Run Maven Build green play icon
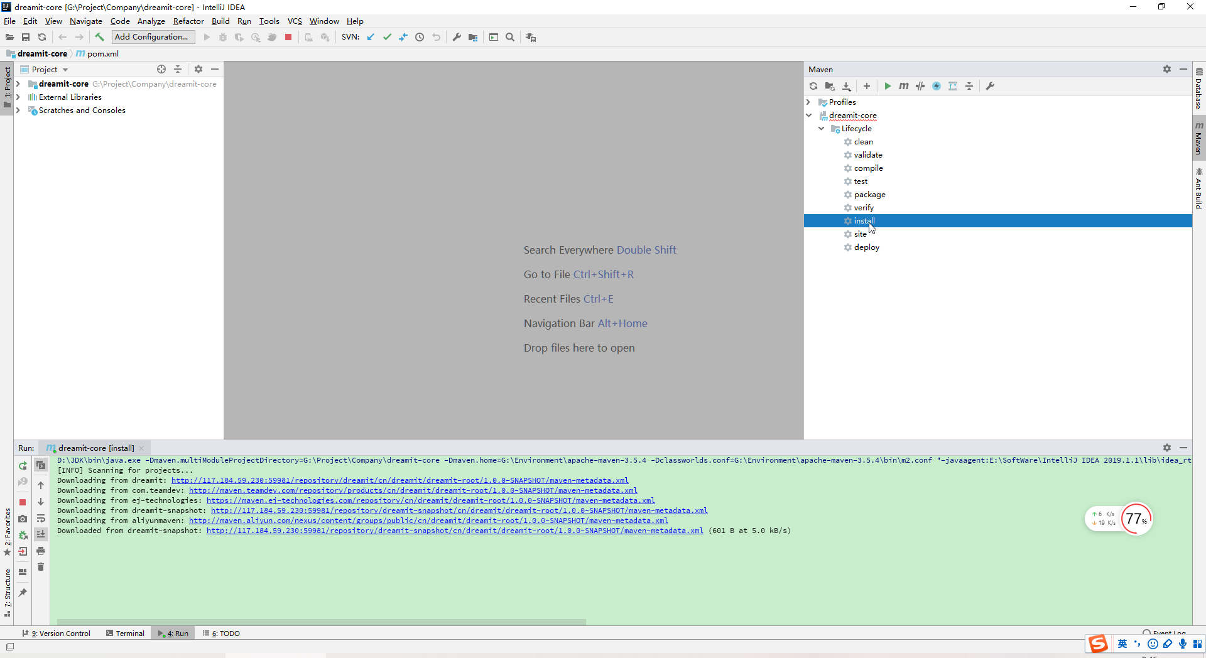This screenshot has height=658, width=1206. pos(888,86)
